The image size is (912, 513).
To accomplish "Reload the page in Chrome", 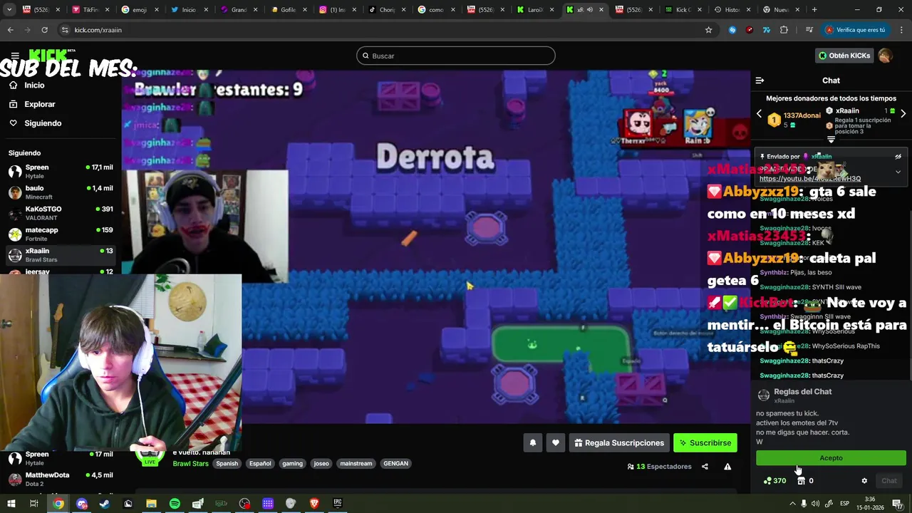I will click(44, 30).
